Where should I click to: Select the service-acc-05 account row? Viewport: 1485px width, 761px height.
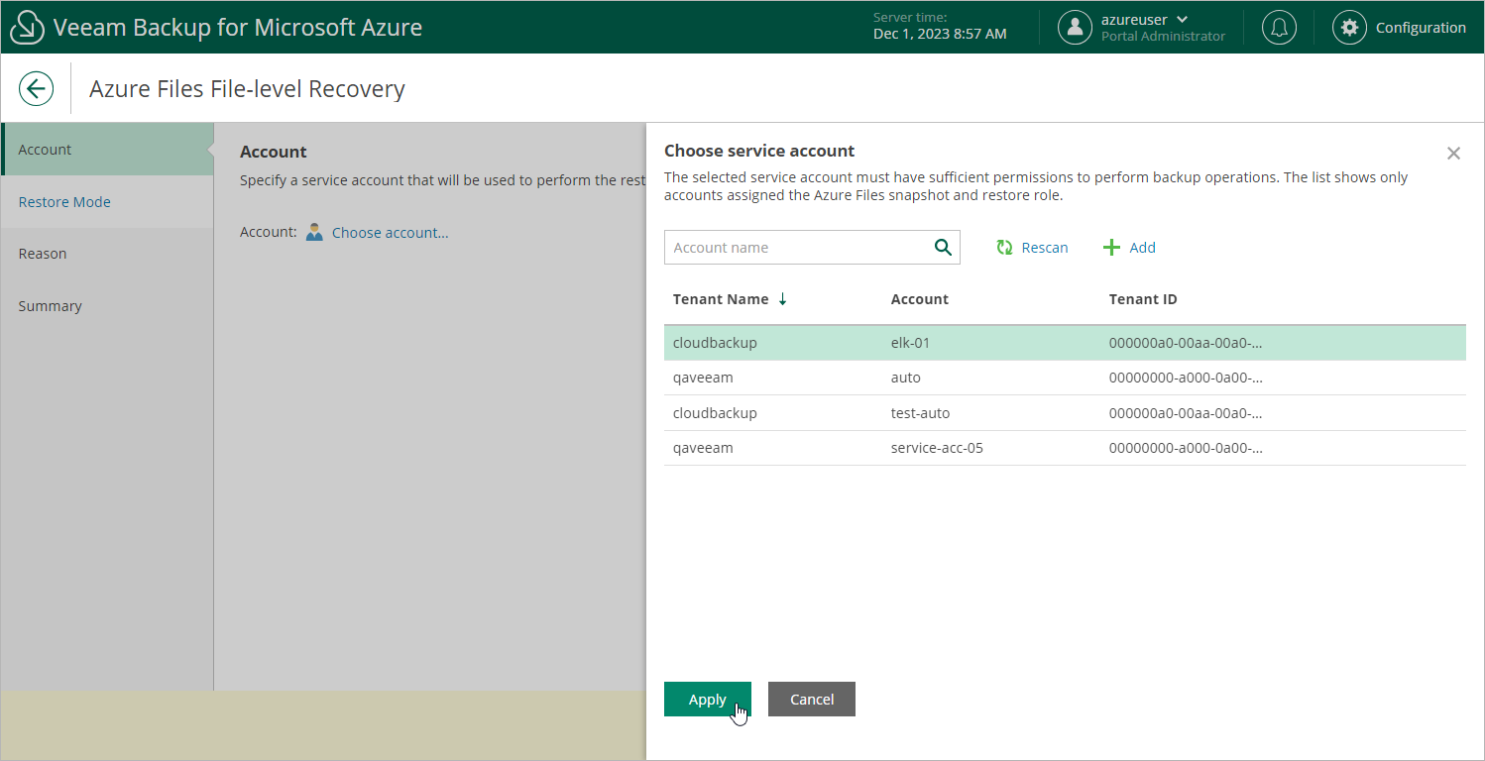pyautogui.click(x=1065, y=448)
